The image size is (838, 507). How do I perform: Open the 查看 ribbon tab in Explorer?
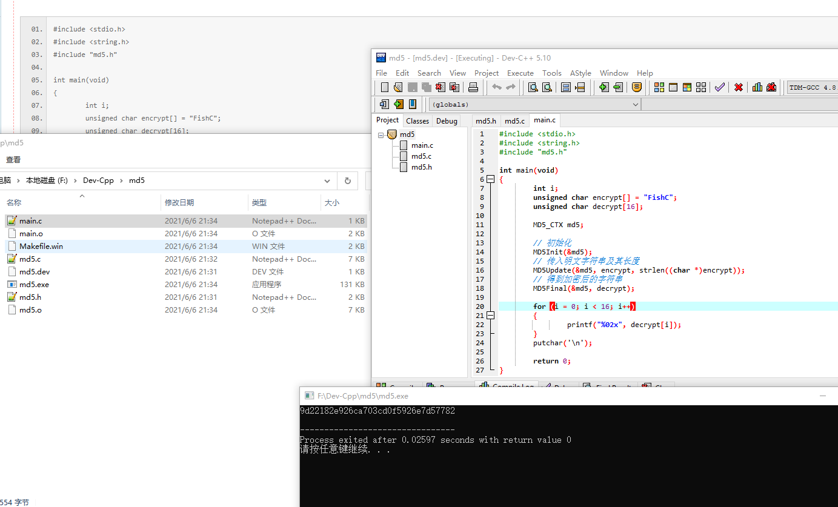13,160
